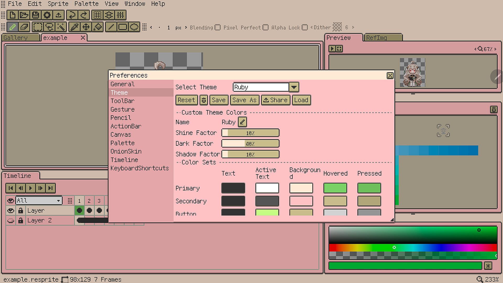Delete theme with the trash icon

[204, 100]
